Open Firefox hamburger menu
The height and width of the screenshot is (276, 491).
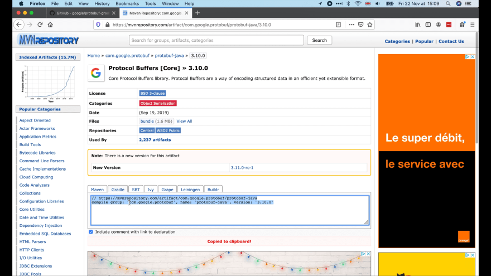coord(473,25)
